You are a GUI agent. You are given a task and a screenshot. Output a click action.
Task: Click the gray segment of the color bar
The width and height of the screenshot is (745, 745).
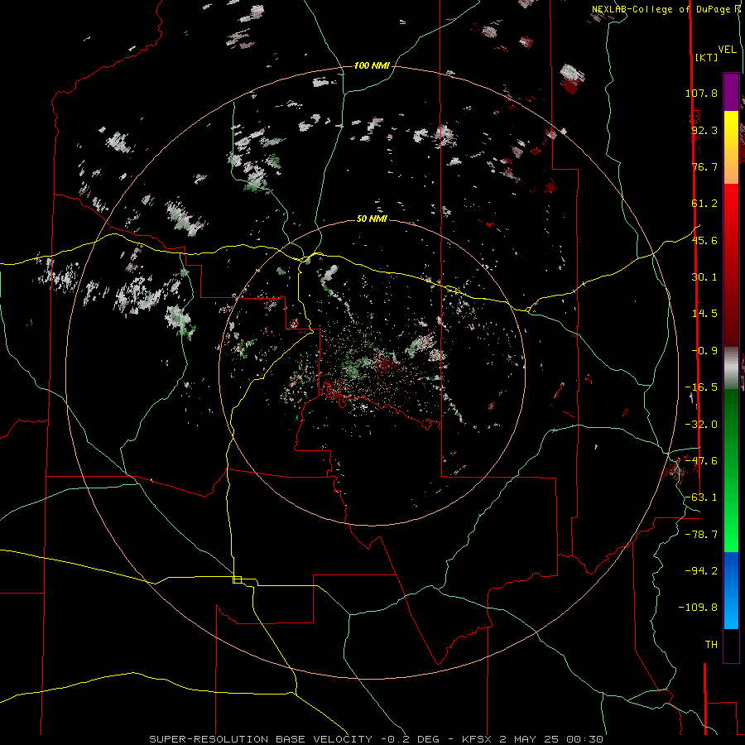(731, 368)
